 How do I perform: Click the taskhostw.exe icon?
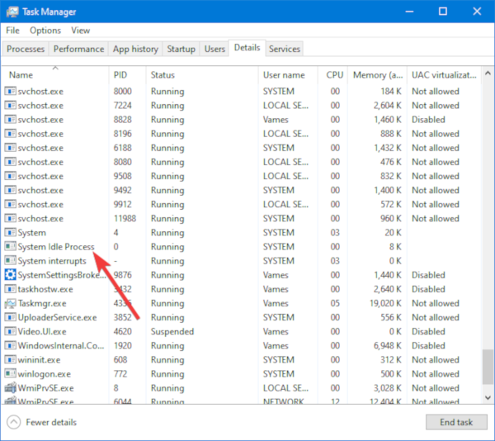(x=10, y=289)
